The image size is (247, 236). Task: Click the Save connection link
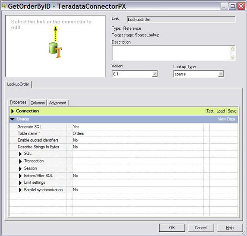(232, 111)
